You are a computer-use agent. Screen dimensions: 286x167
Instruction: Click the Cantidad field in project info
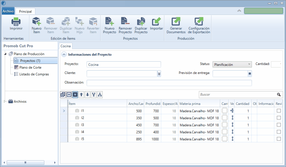coord(276,64)
